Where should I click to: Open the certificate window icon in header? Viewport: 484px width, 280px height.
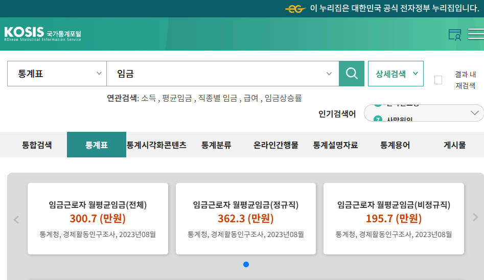coord(455,35)
